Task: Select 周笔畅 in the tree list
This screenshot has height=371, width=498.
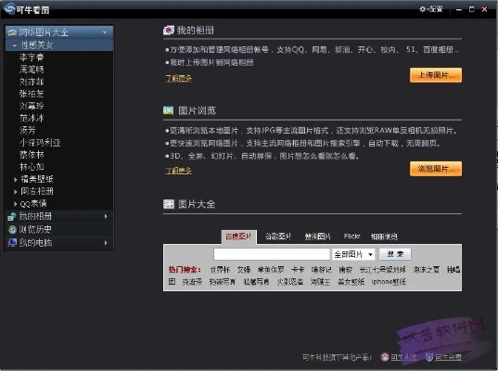Action: click(x=32, y=70)
